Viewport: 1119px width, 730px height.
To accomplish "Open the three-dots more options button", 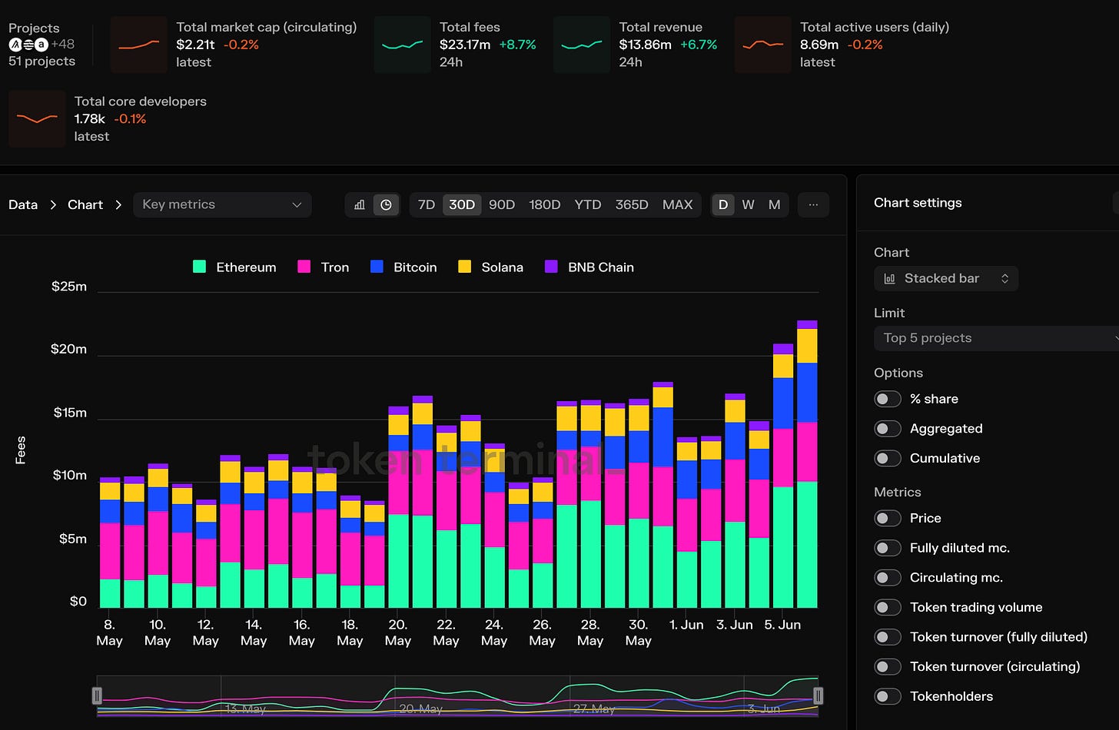I will [x=813, y=205].
